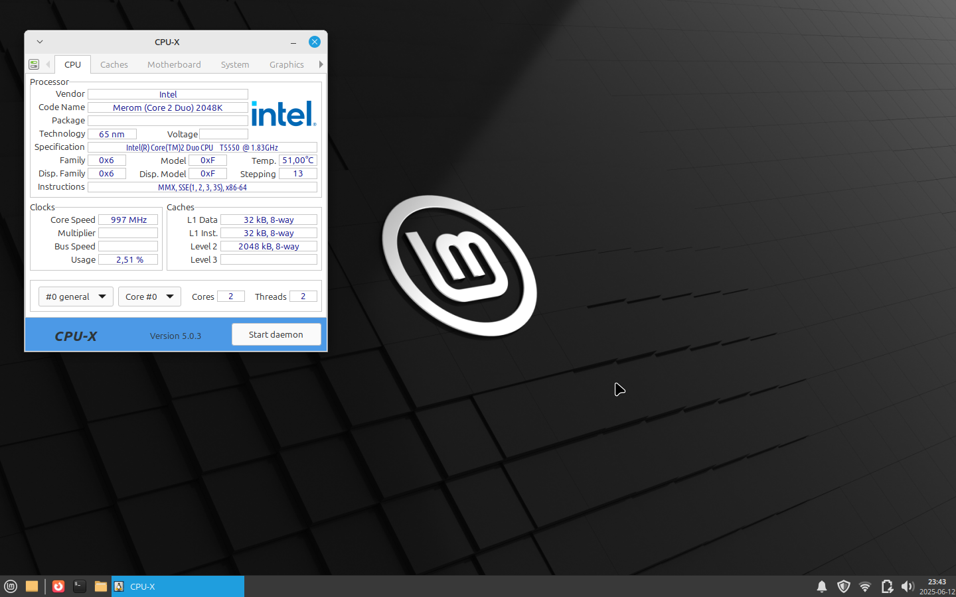This screenshot has height=597, width=956.
Task: Click the Threads count value
Action: [303, 297]
